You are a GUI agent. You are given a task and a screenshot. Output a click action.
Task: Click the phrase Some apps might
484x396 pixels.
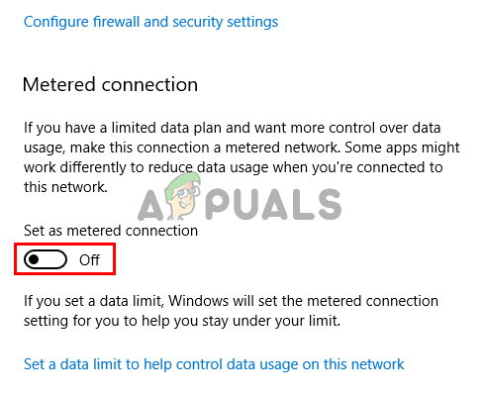[402, 148]
